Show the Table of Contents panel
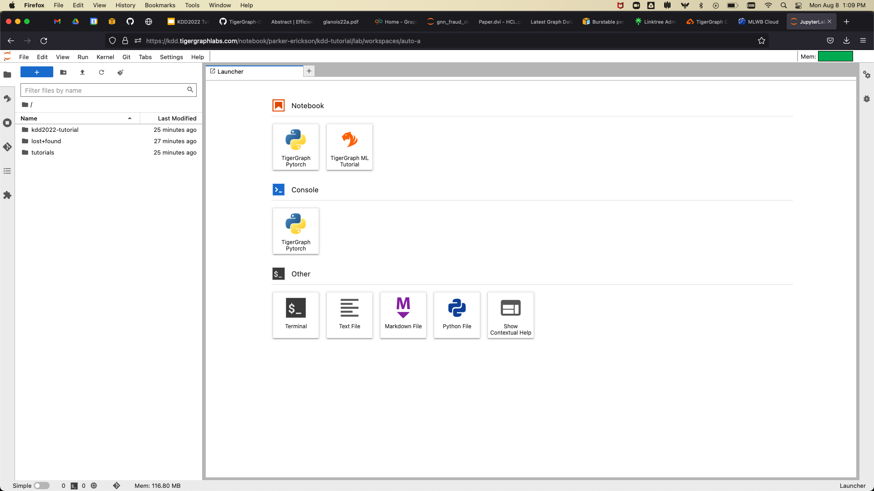 [x=7, y=171]
